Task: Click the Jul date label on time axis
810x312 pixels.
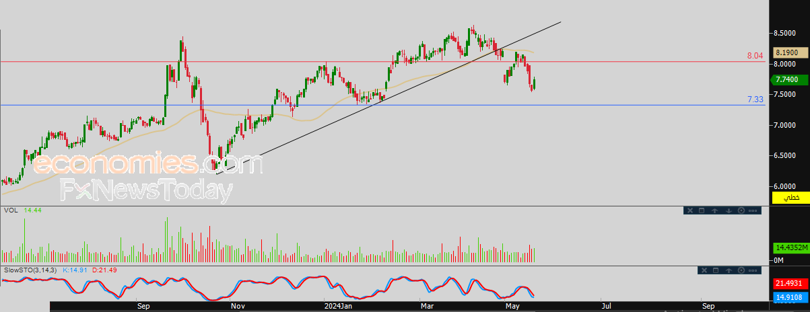Action: click(x=607, y=306)
